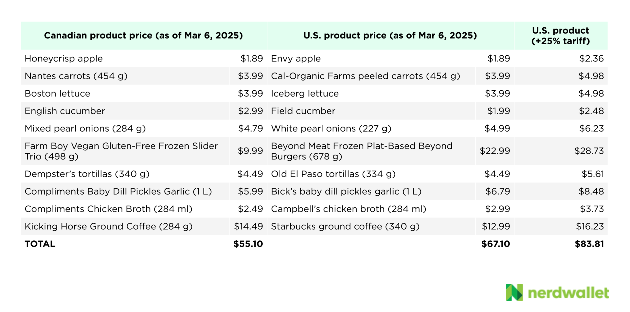Click the NerdWallet wordmark text
630x312 pixels.
(568, 293)
